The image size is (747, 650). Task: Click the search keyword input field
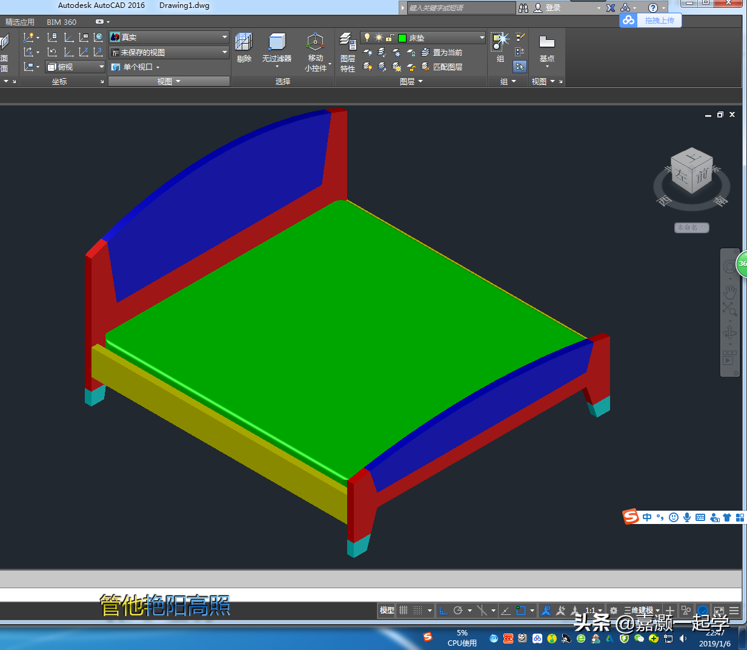[x=460, y=8]
